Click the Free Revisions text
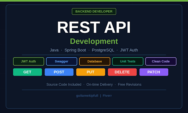Image resolution: width=188 pixels, height=113 pixels. tap(130, 85)
